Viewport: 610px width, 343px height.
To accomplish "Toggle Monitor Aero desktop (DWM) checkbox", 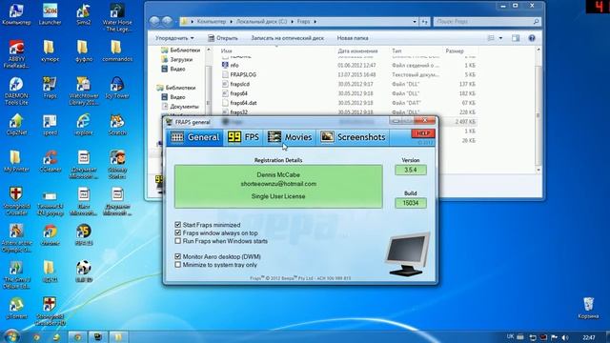I will click(x=178, y=256).
